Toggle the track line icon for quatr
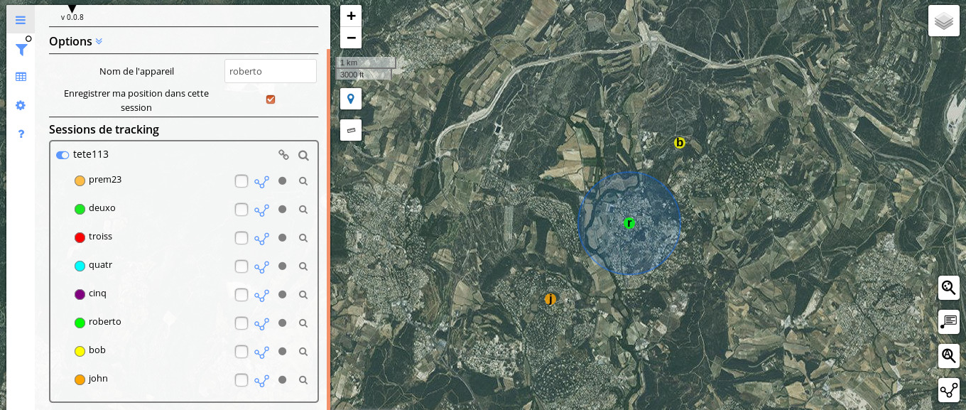Image resolution: width=966 pixels, height=410 pixels. tap(262, 267)
